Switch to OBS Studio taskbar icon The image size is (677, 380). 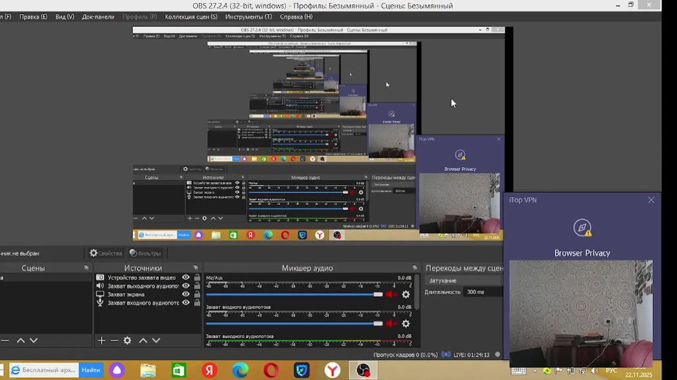pyautogui.click(x=363, y=370)
